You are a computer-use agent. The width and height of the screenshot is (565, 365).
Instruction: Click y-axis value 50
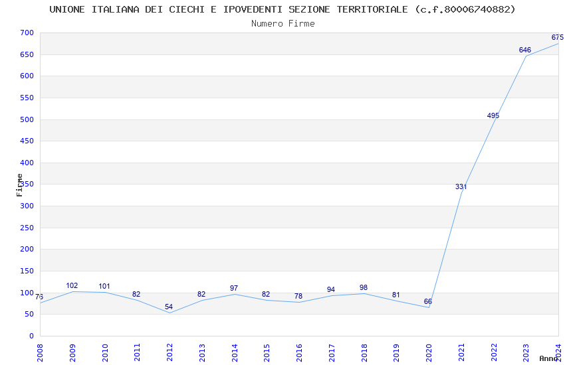click(29, 315)
